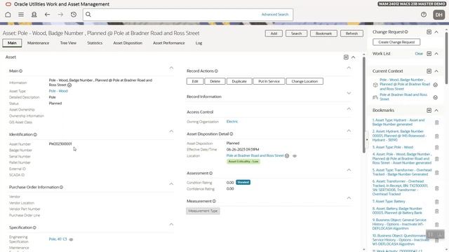Delete bookmark 5 Transformer Overhead Tracked

pyautogui.click(x=436, y=173)
